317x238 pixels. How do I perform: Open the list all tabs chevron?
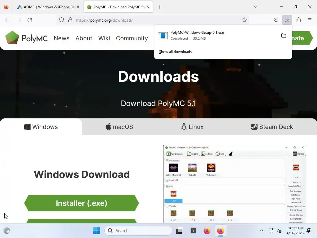[x=256, y=7]
